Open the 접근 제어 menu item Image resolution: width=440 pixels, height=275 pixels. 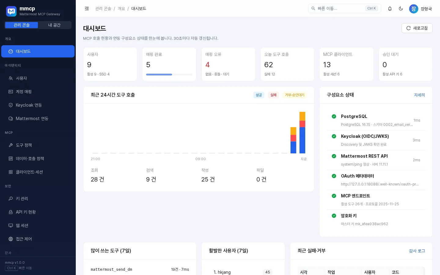(38, 239)
